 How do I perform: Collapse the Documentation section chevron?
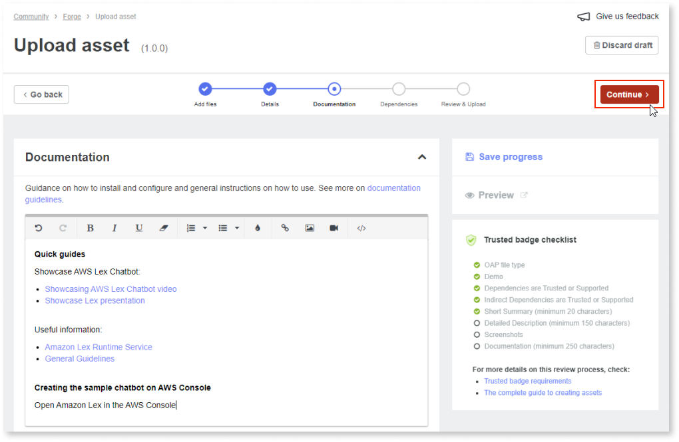(x=422, y=157)
